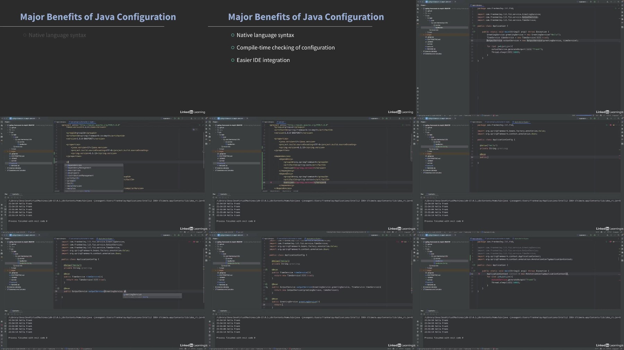The height and width of the screenshot is (350, 624).
Task: Select ApplicationConfig.java tab in AnnotationConfigApplicationContext frame
Action: (521, 239)
